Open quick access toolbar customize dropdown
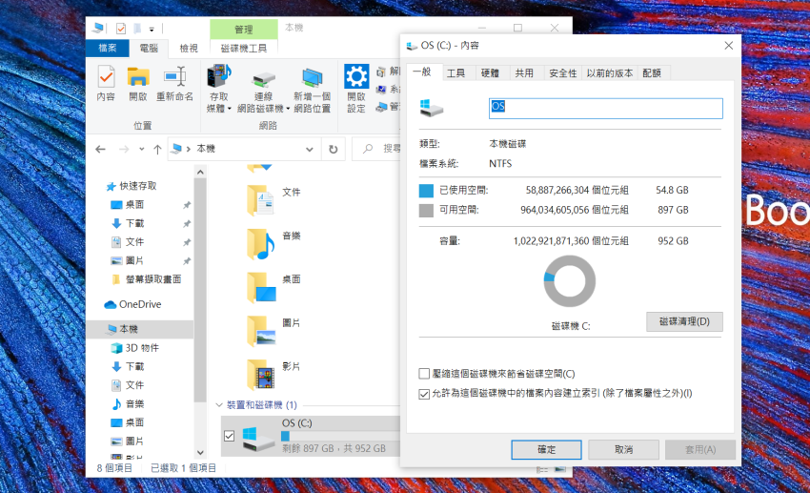Viewport: 810px width, 493px height. (152, 29)
